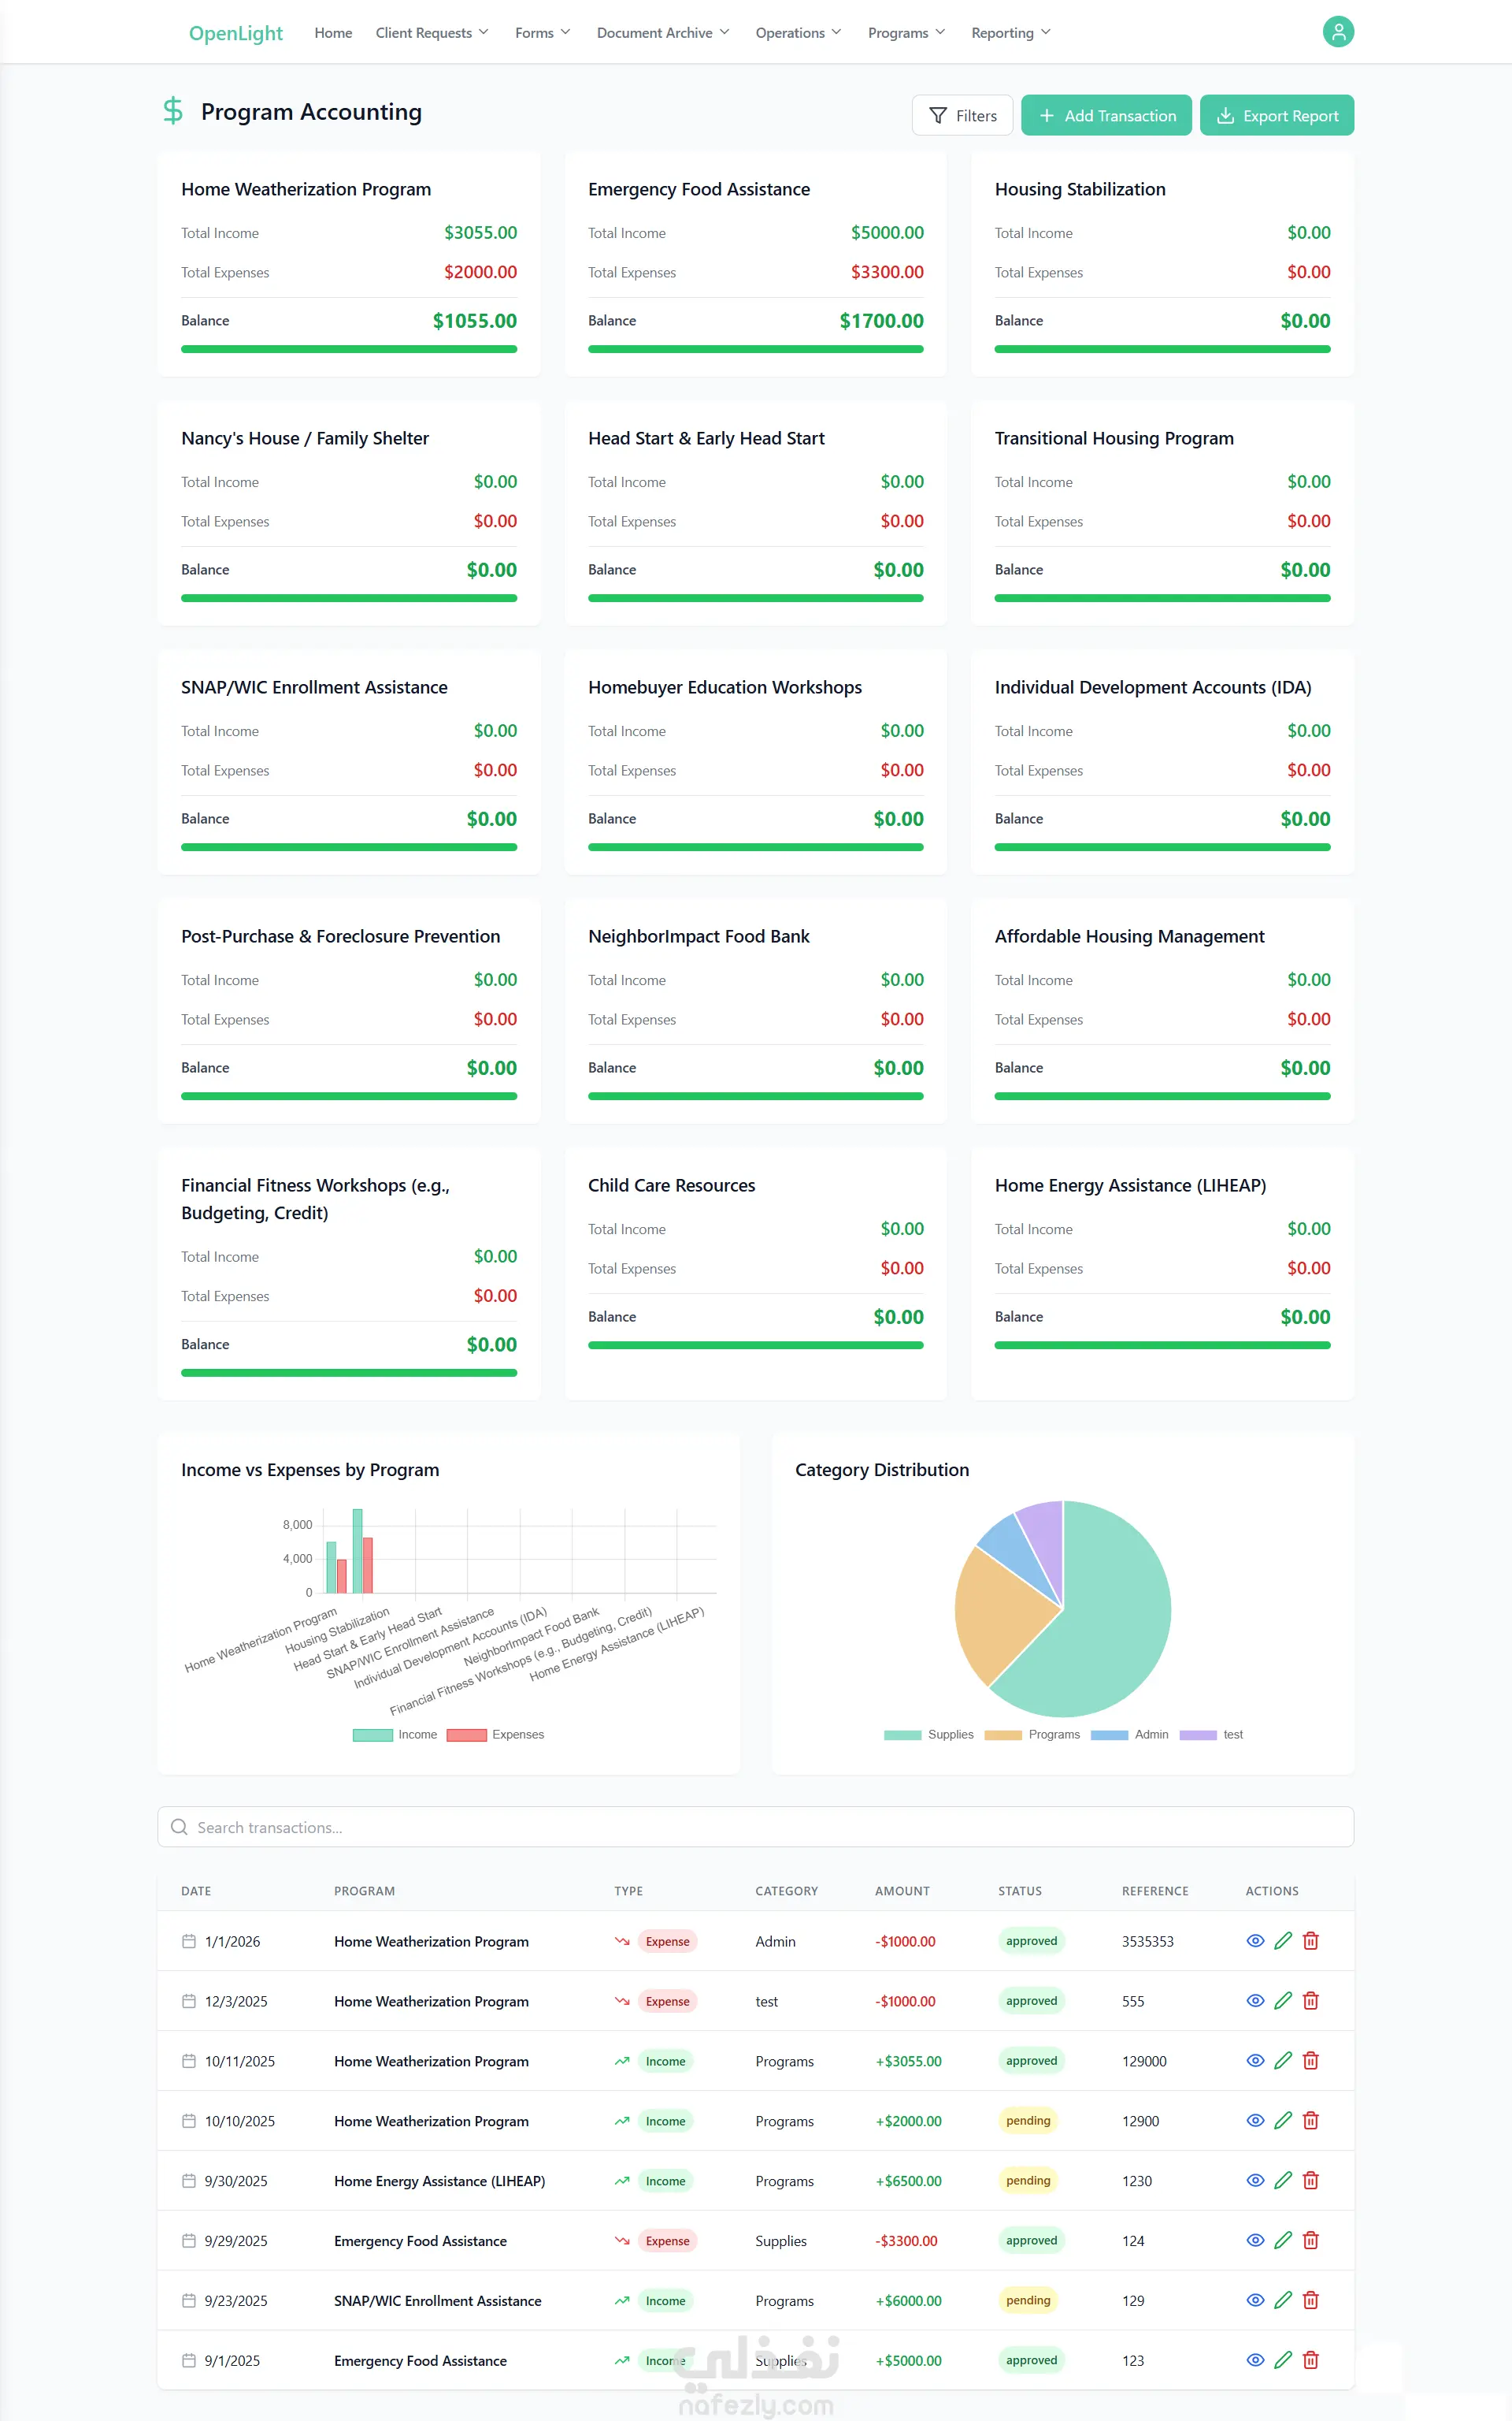Viewport: 1512px width, 2421px height.
Task: Open the Home Weatherization Program card
Action: click(x=349, y=264)
